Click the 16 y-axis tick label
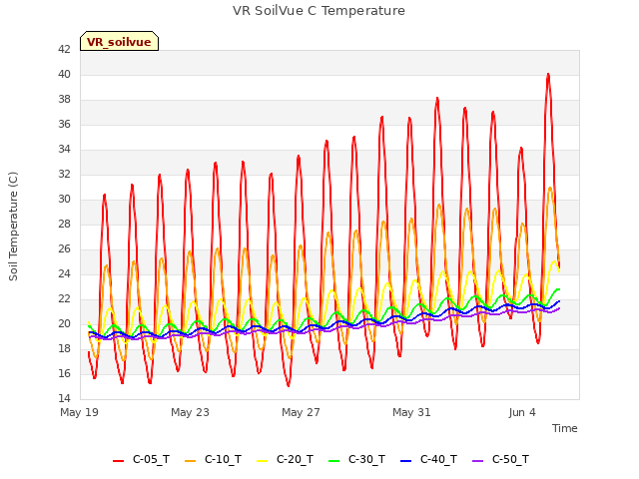This screenshot has height=479, width=639. [x=64, y=373]
